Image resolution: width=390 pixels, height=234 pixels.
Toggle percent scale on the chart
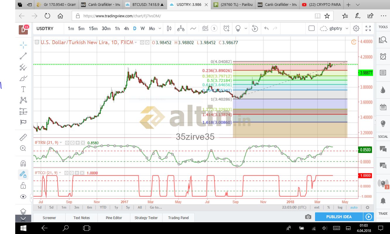[x=329, y=207]
